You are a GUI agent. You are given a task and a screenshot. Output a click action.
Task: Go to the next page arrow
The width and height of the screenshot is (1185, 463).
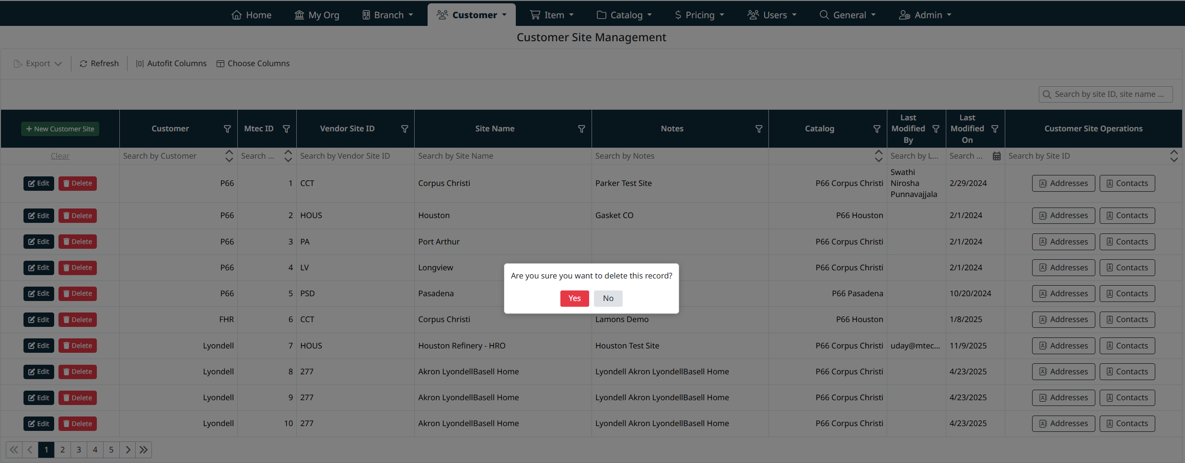point(128,450)
